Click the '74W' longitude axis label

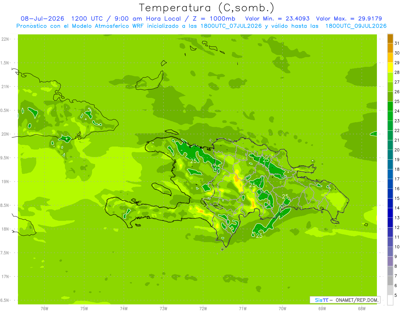click(124, 308)
